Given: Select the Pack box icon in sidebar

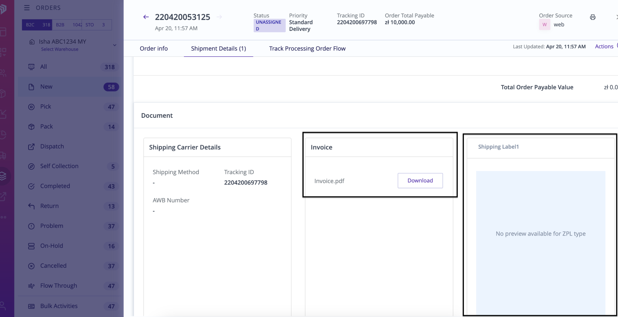Looking at the screenshot, I should [x=31, y=127].
